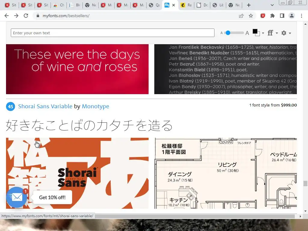Screen dimensions: 308x231
Task: Click the scroll down arrow
Action: (305, 211)
